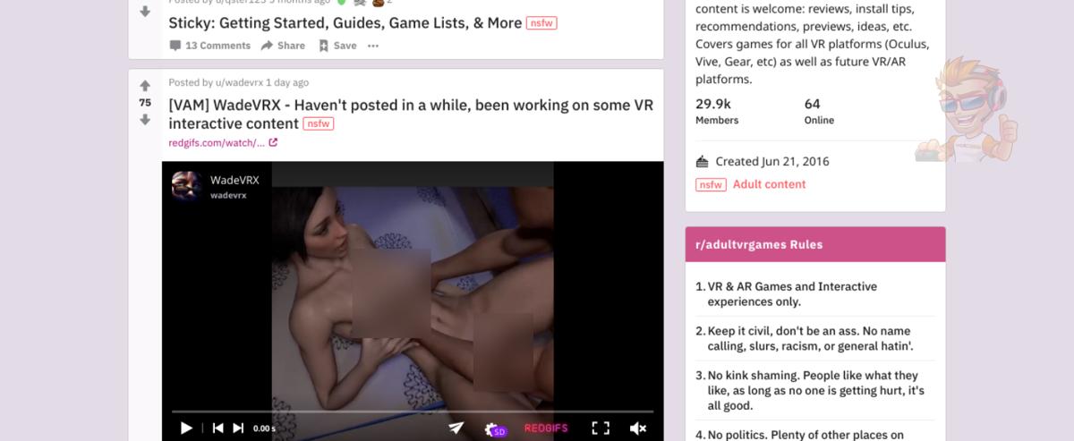Click the 29.9k Members count
The width and height of the screenshot is (1074, 441).
coord(717,111)
